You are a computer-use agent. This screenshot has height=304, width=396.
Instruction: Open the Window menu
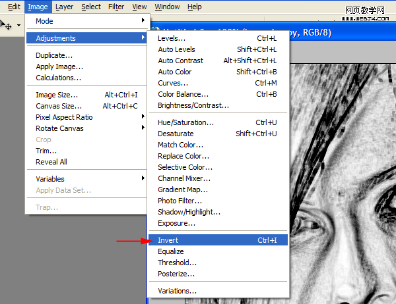(167, 7)
